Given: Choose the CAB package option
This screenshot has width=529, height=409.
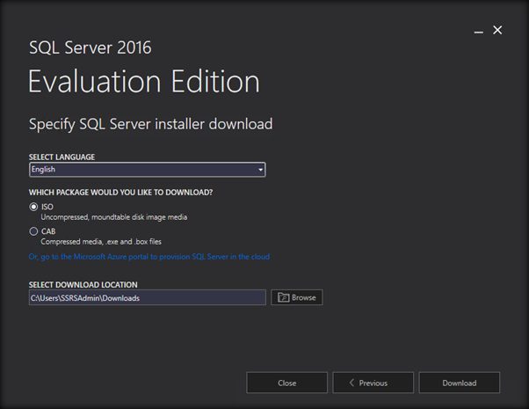Looking at the screenshot, I should [x=33, y=231].
